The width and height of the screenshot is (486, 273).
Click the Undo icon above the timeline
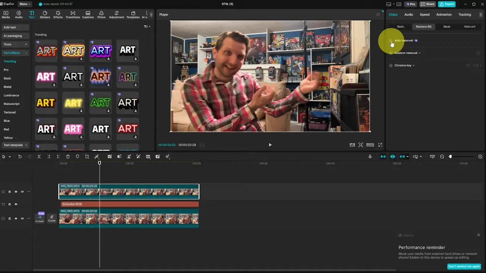coord(20,157)
